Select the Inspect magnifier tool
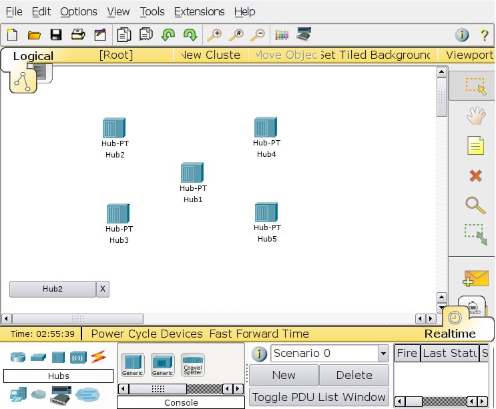Image resolution: width=496 pixels, height=409 pixels. [475, 206]
